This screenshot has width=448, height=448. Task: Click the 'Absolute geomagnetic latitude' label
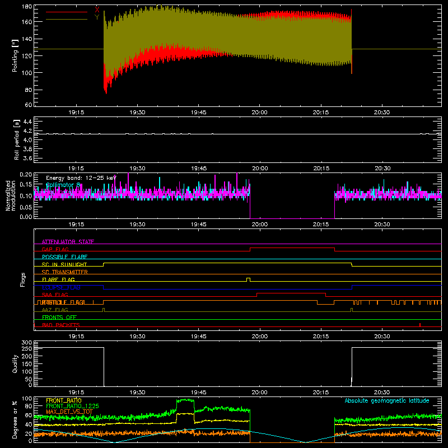pyautogui.click(x=387, y=400)
